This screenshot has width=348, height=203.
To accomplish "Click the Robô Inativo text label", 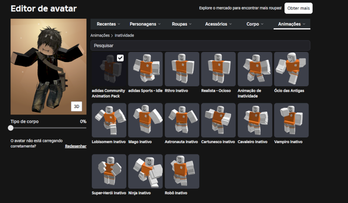I will [x=176, y=193].
